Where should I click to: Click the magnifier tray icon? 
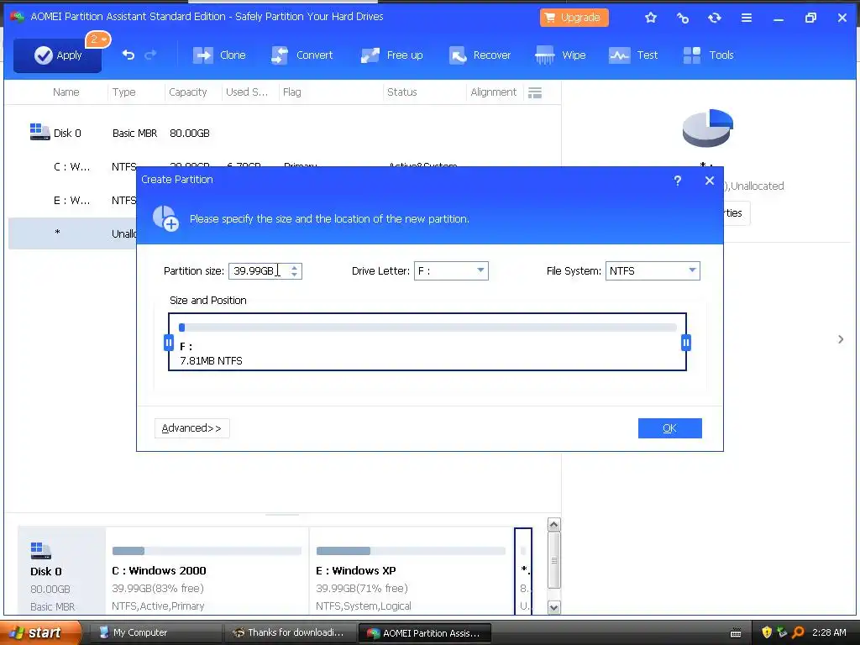click(798, 632)
